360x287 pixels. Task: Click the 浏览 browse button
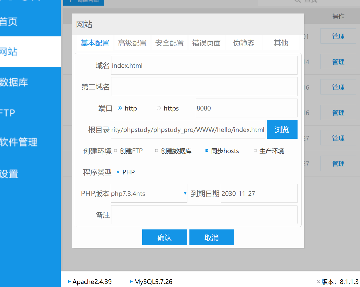pyautogui.click(x=282, y=129)
